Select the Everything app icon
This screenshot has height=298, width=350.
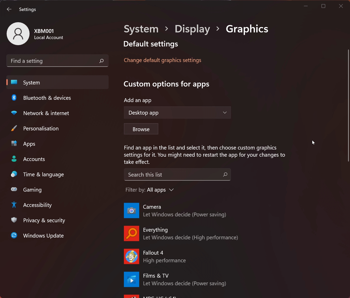coord(132,233)
